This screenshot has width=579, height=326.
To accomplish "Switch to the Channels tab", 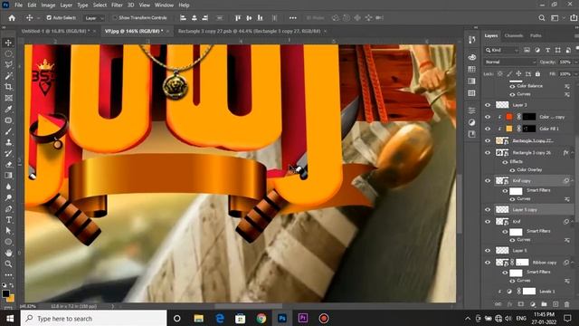I will coord(514,35).
